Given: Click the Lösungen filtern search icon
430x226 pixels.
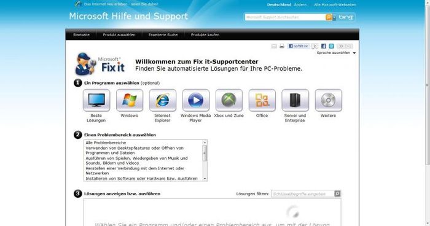Looking at the screenshot, I should 337,193.
